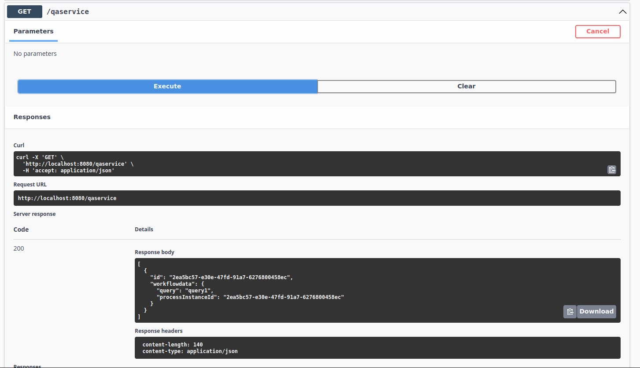Select the Parameters tab

point(33,31)
